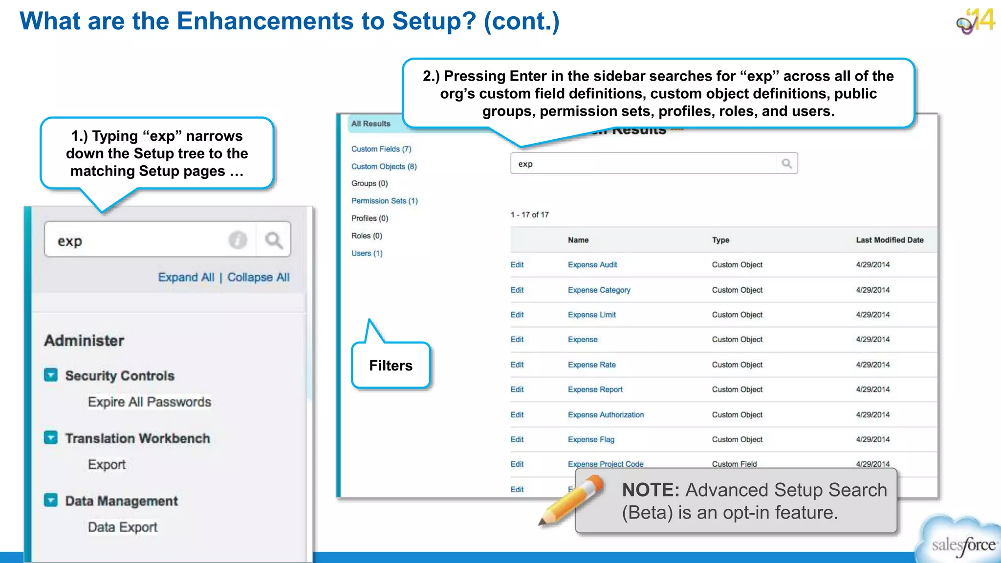Sort by Last Modified Date column

(x=890, y=240)
